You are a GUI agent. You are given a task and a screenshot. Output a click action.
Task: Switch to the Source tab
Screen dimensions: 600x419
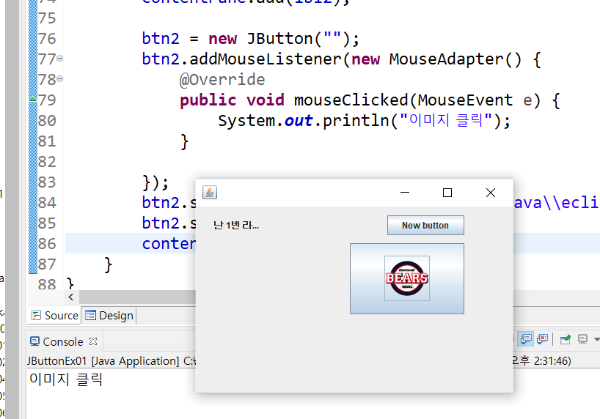point(55,316)
